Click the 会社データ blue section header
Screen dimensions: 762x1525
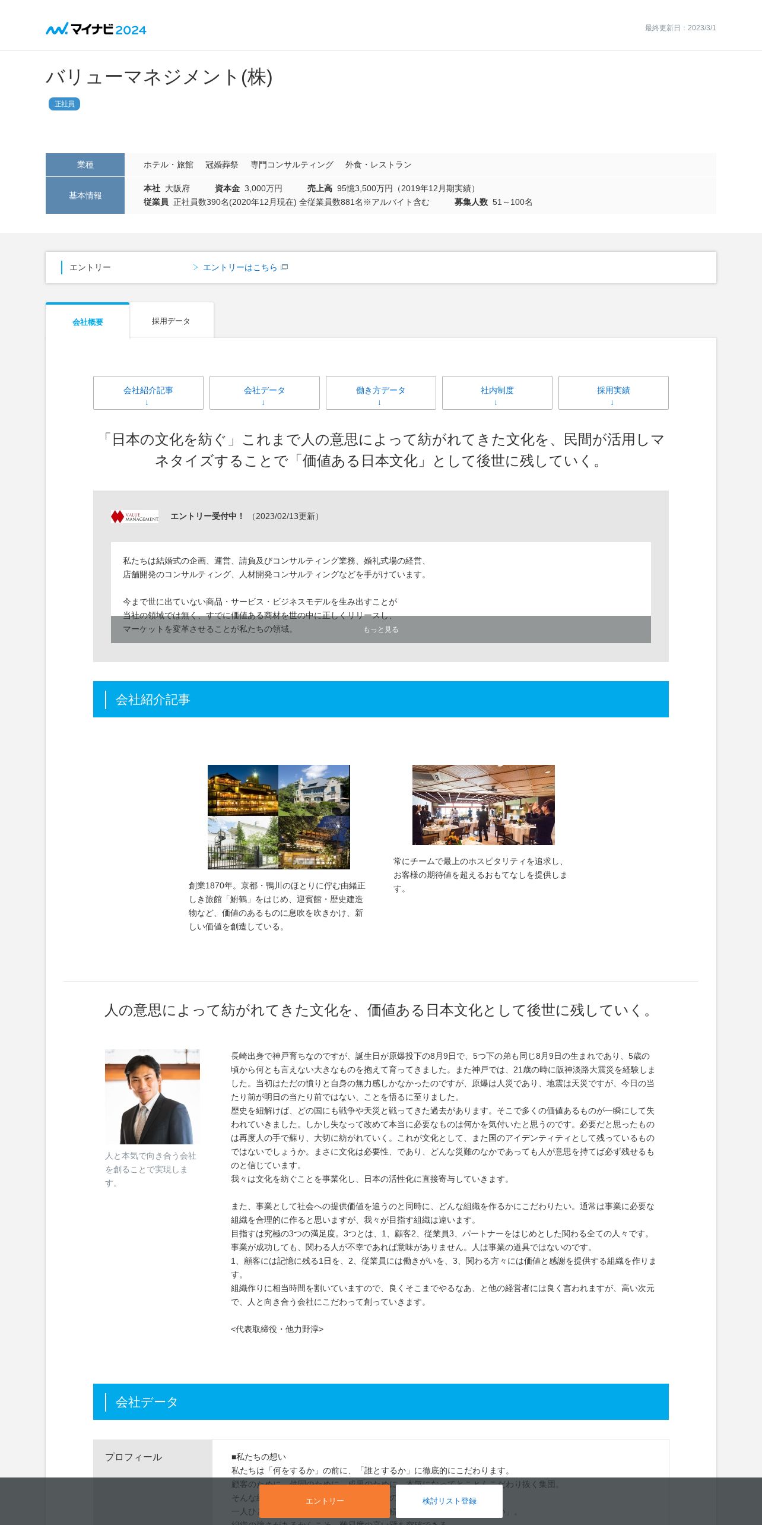(x=381, y=1401)
